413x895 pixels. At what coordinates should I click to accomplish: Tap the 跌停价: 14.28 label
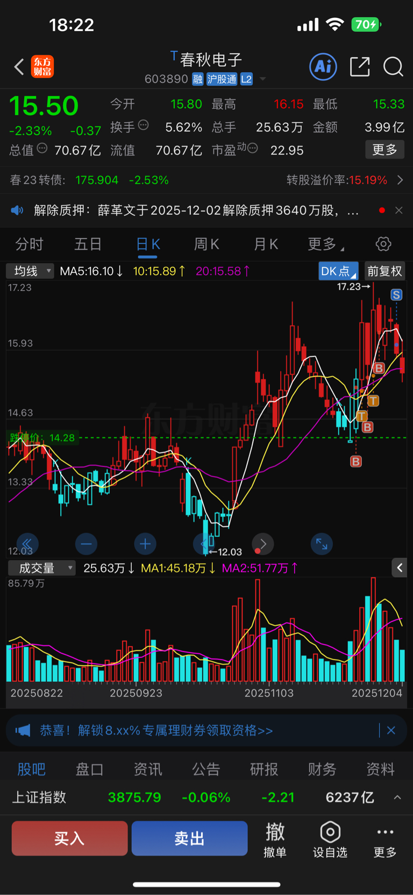42,438
